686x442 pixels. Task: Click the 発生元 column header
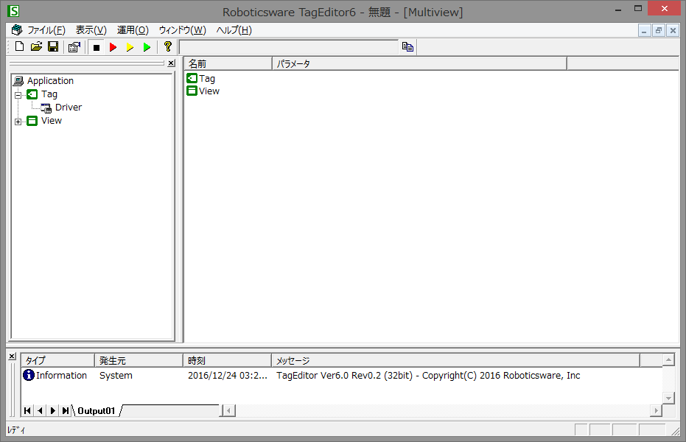point(139,360)
